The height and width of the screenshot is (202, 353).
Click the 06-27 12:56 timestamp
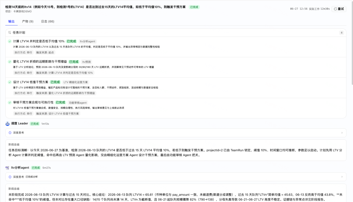(298, 9)
